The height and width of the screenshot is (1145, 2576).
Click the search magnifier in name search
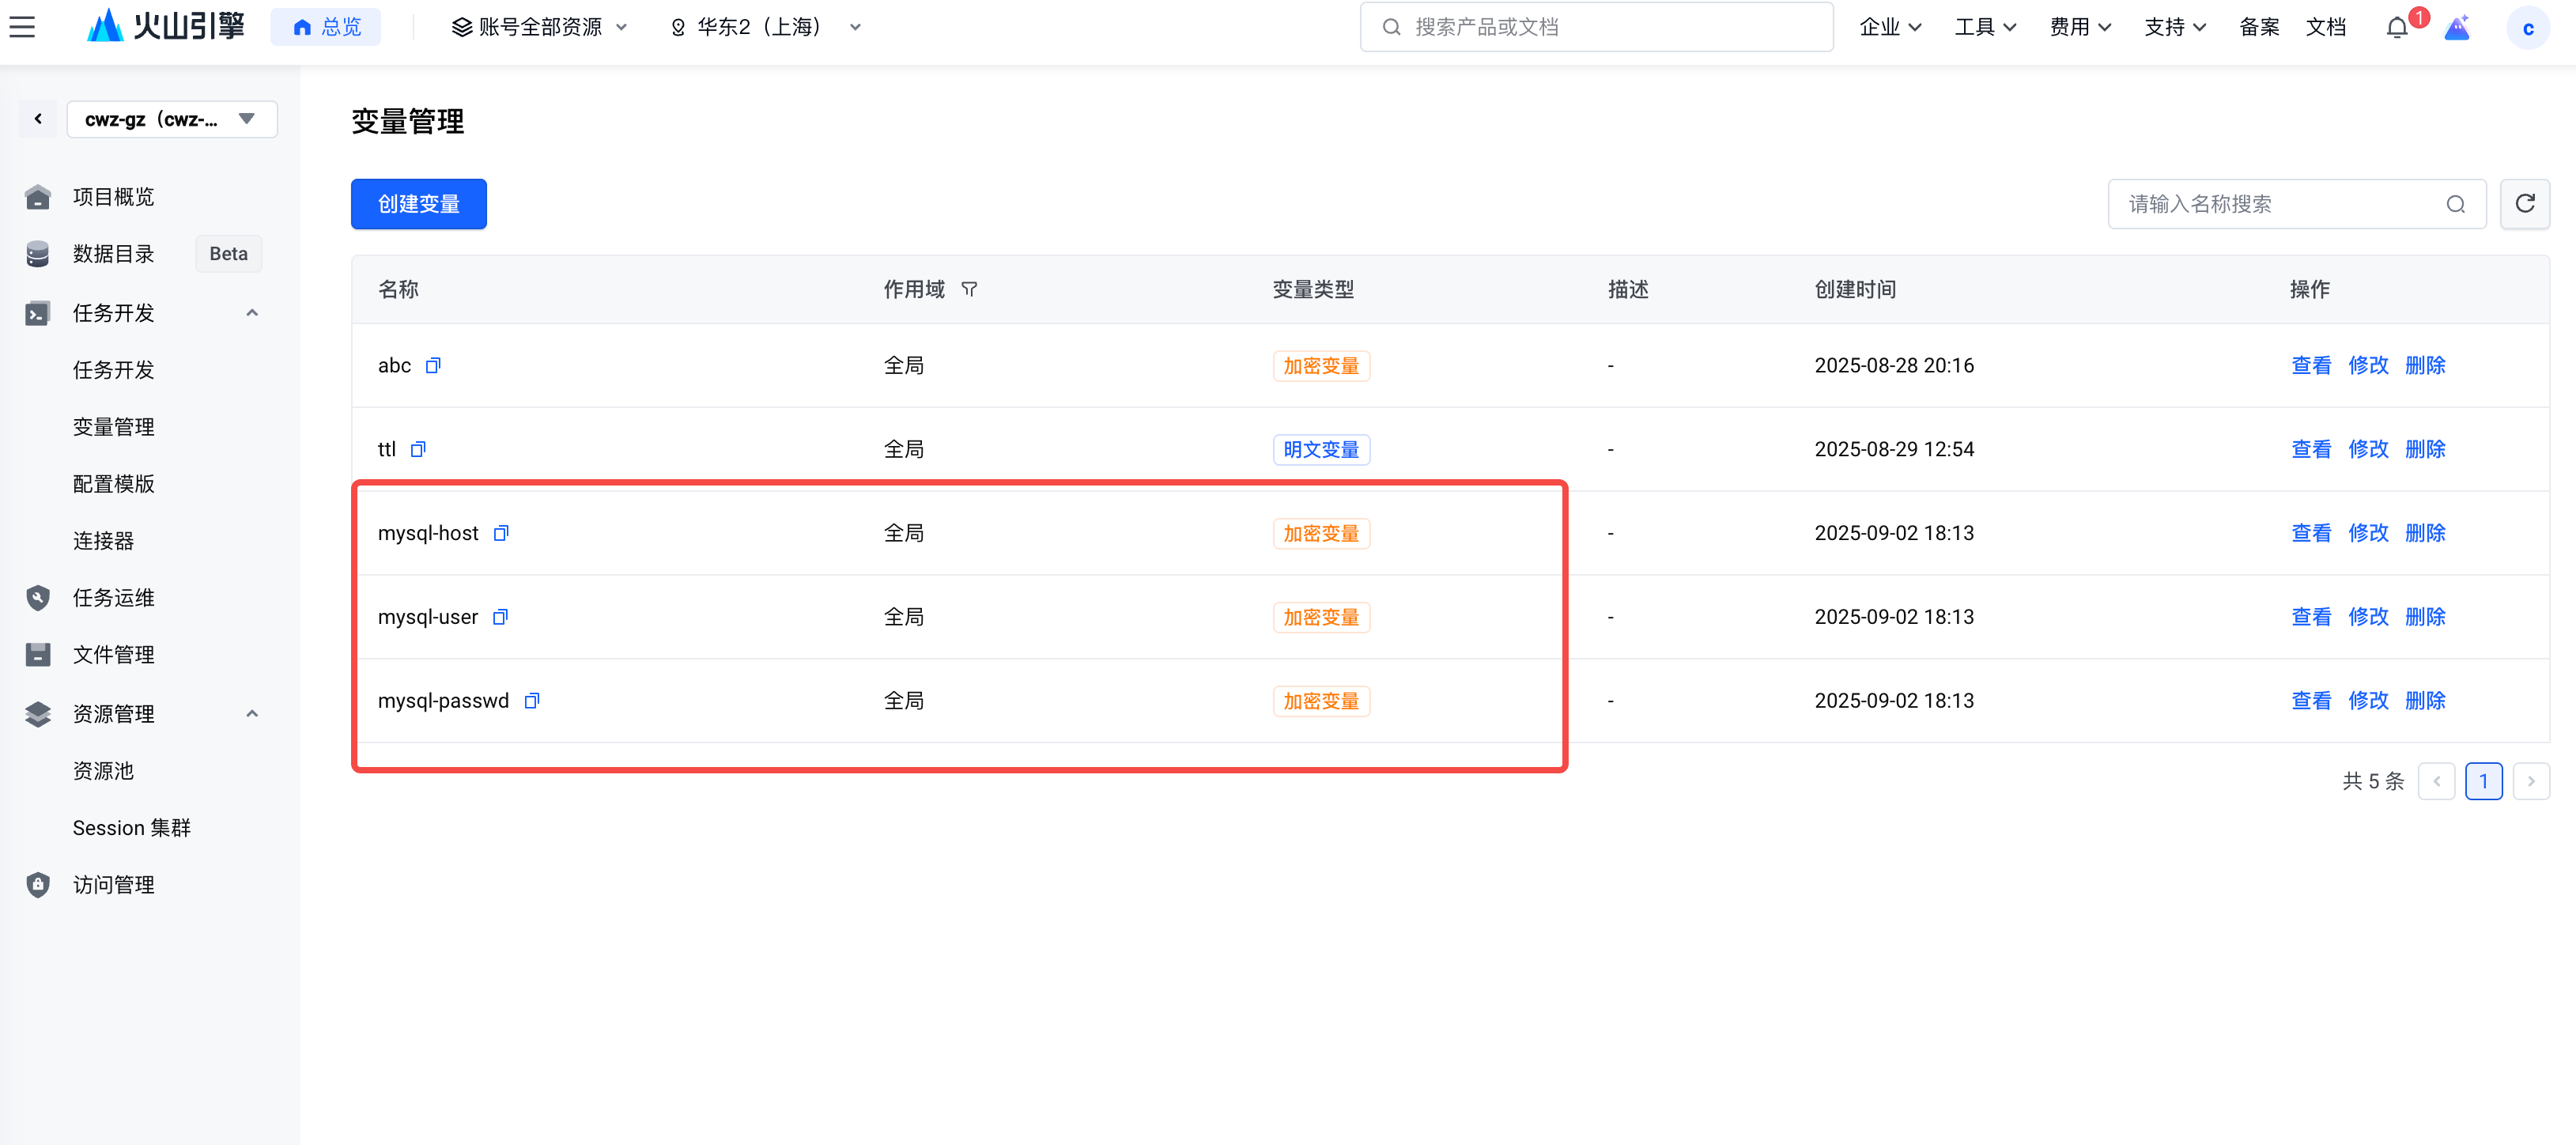(2455, 204)
